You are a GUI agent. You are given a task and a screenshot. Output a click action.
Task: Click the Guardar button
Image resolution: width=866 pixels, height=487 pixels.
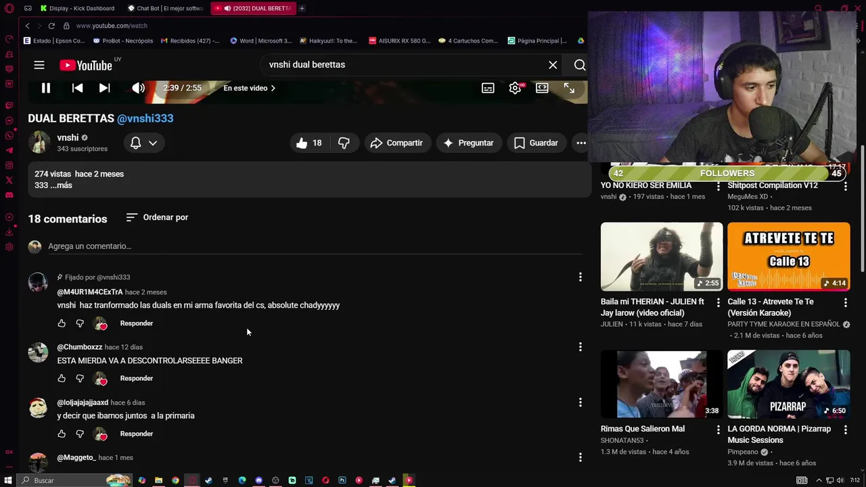[536, 143]
